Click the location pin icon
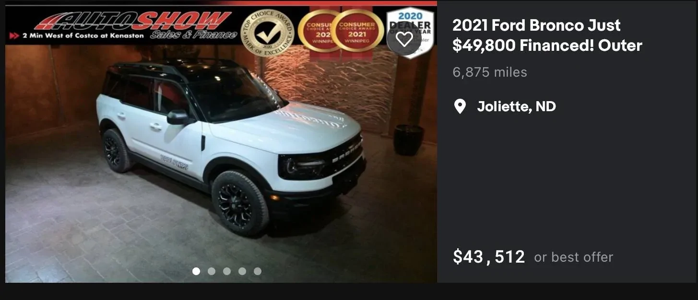698x300 pixels. tap(460, 106)
